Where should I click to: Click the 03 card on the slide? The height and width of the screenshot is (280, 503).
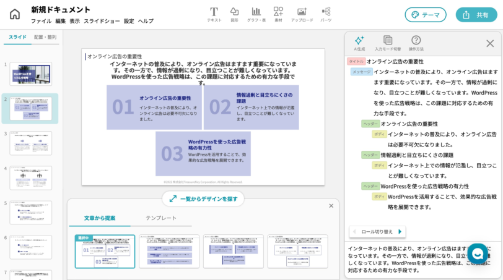pyautogui.click(x=203, y=154)
